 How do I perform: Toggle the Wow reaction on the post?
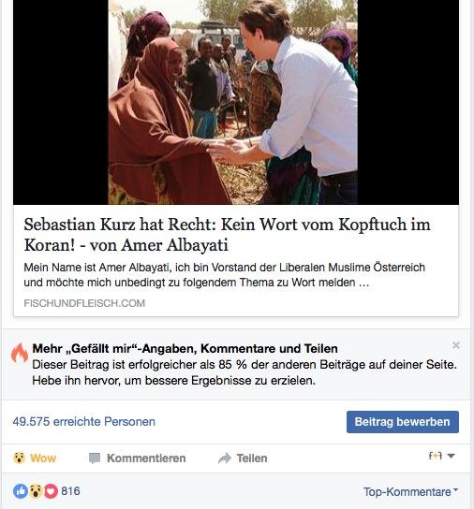pos(35,458)
